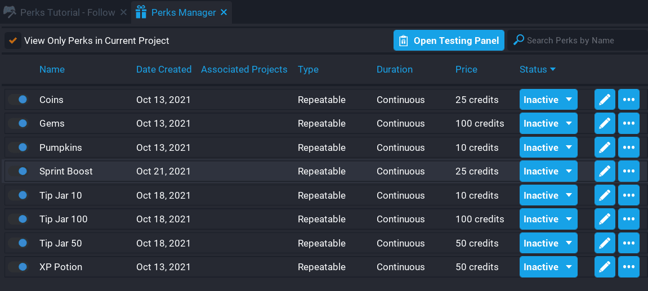Change status dropdown for Pumpkins perk
This screenshot has width=648, height=291.
tap(548, 147)
